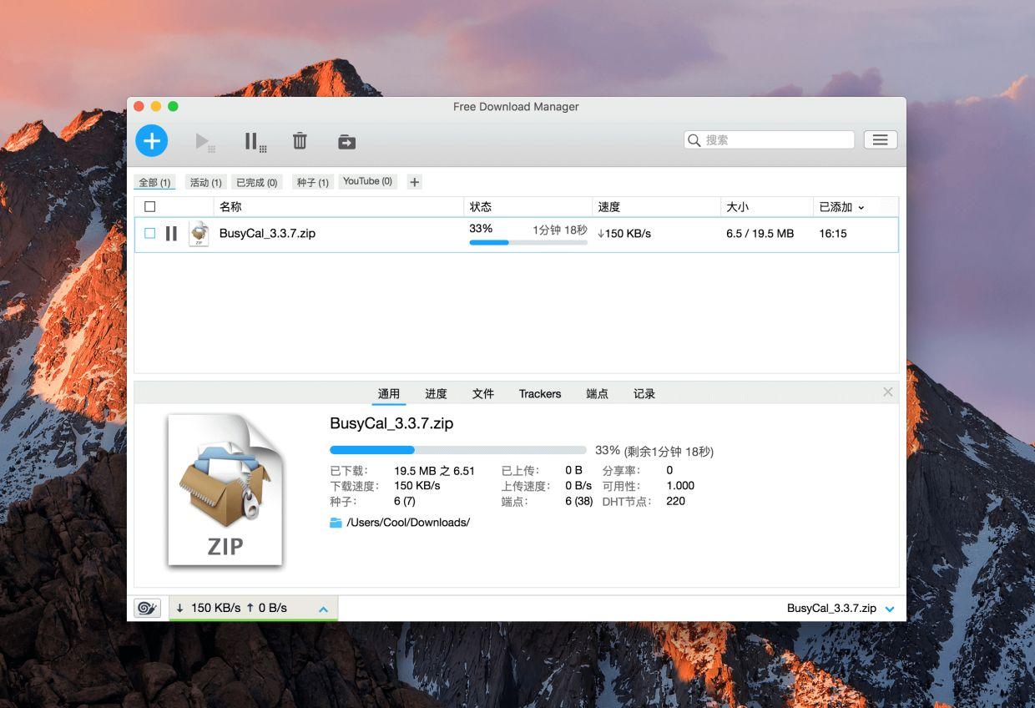Click the snail icon to limit speed
The image size is (1035, 708).
[x=147, y=608]
